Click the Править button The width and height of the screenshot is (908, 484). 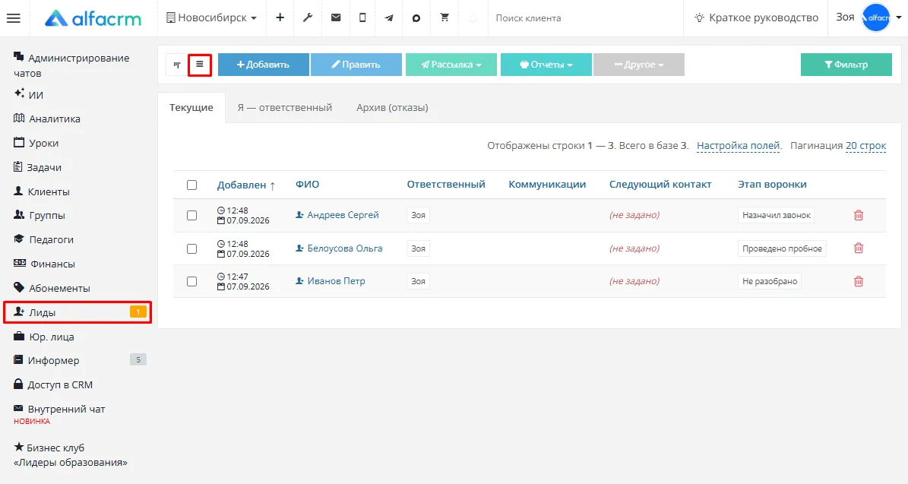pyautogui.click(x=356, y=65)
